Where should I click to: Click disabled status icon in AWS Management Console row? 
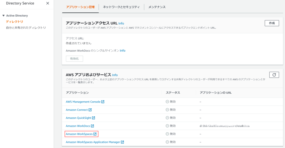click(167, 102)
